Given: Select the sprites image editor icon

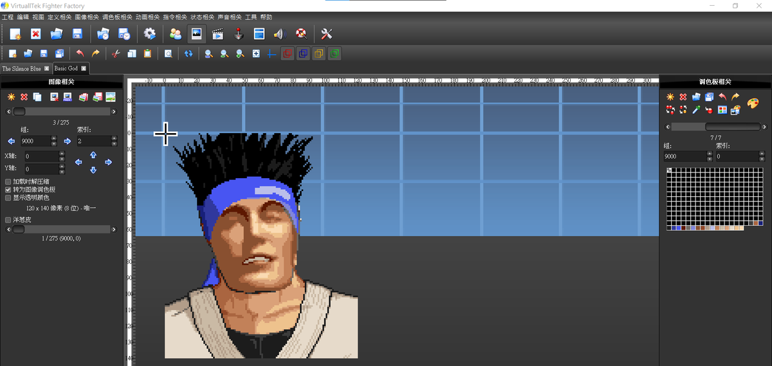Looking at the screenshot, I should point(196,34).
